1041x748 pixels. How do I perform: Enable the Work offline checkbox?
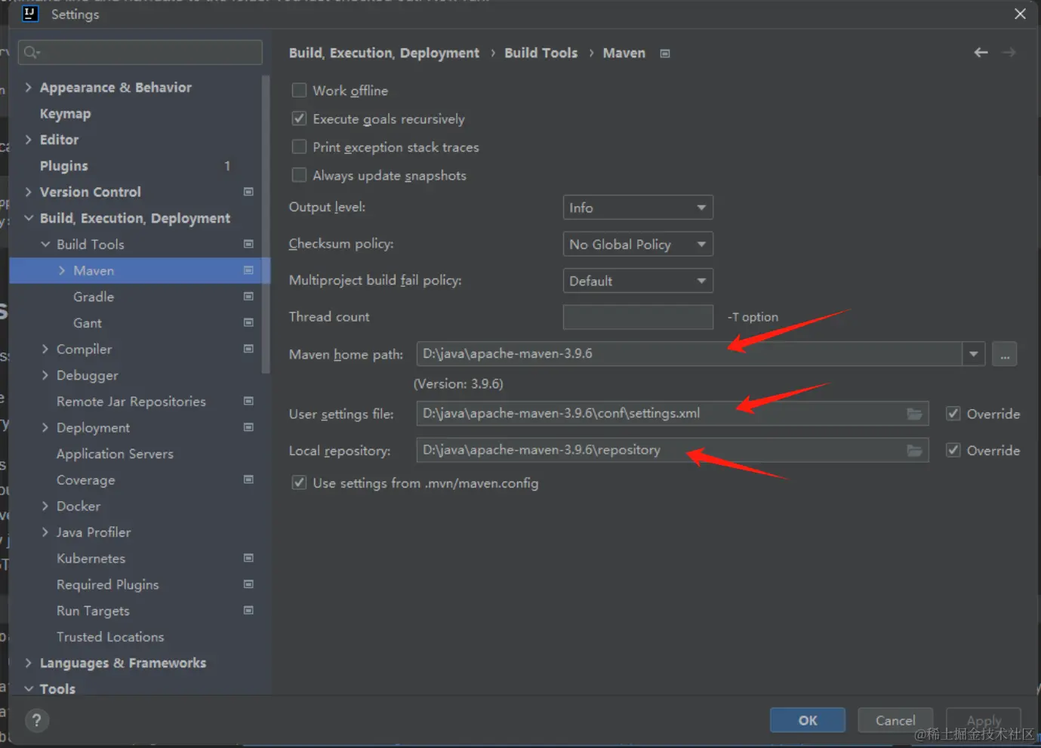click(x=300, y=91)
